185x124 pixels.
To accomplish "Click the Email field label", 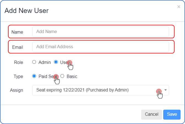I will [17, 47].
